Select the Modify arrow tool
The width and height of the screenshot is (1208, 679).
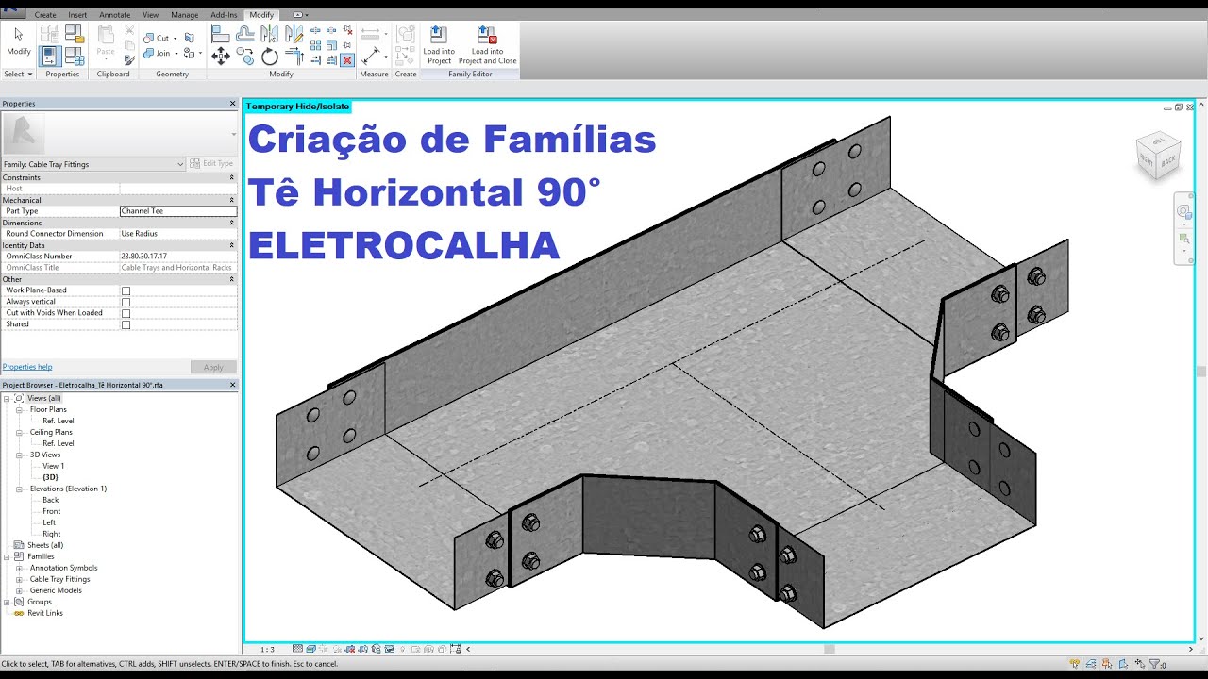[19, 41]
